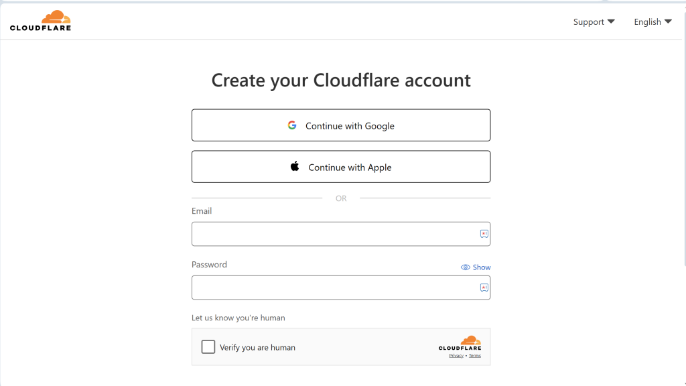Click password manager icon in Email field
686x386 pixels.
[484, 234]
